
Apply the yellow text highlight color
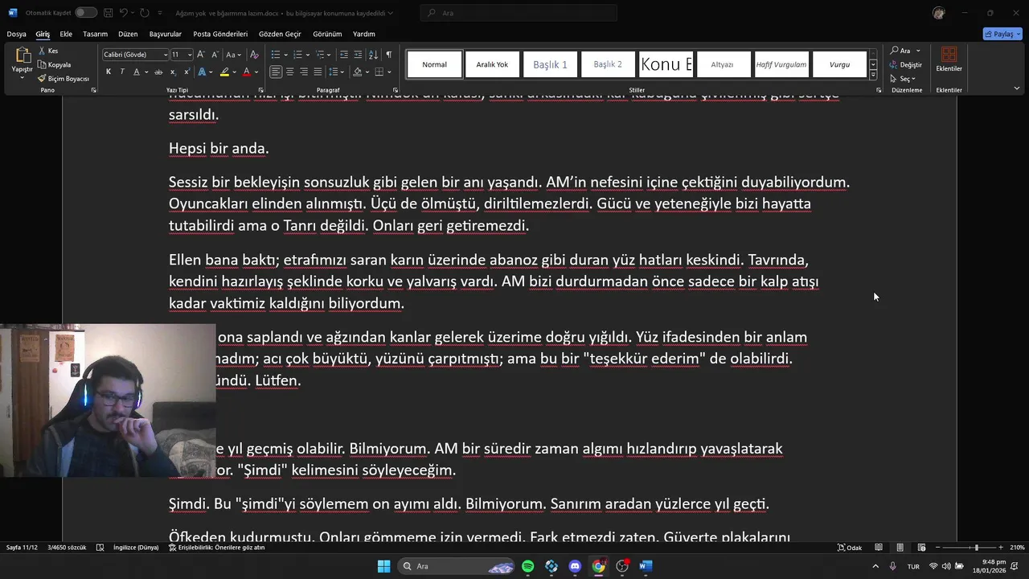point(224,72)
